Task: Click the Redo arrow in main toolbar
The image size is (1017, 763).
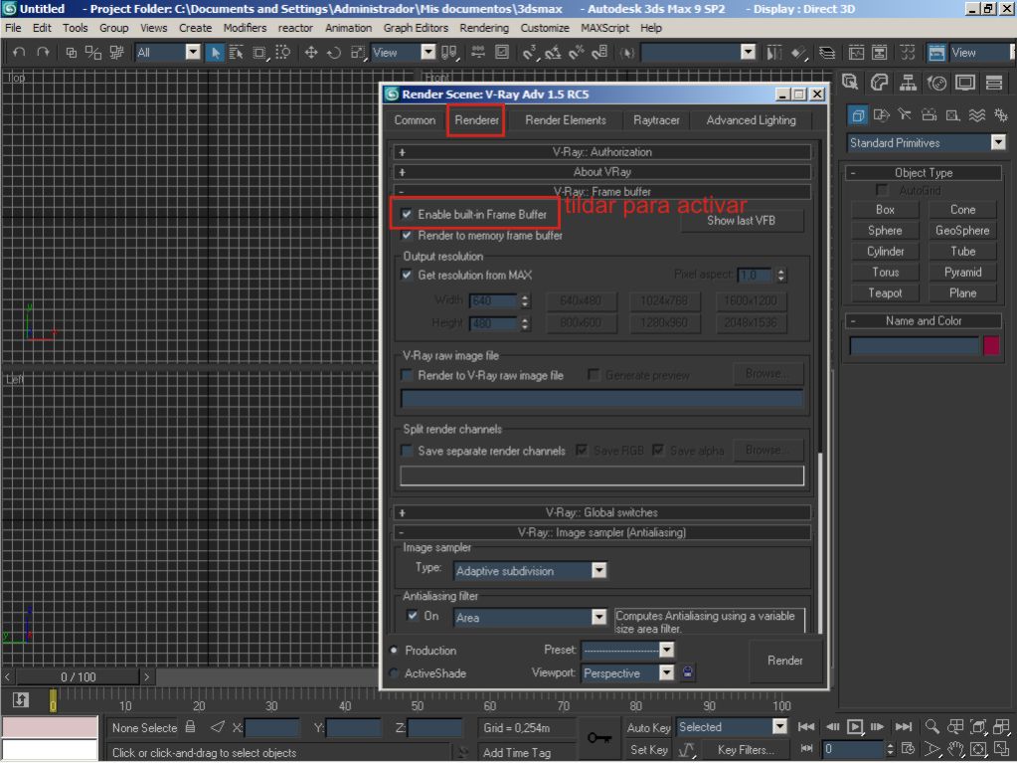Action: [44, 53]
